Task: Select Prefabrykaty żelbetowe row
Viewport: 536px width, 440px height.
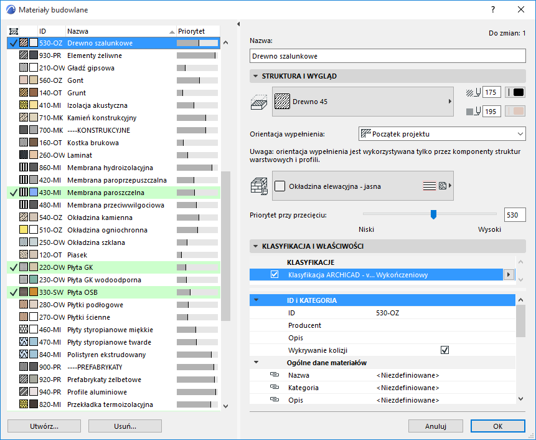Action: tap(113, 379)
